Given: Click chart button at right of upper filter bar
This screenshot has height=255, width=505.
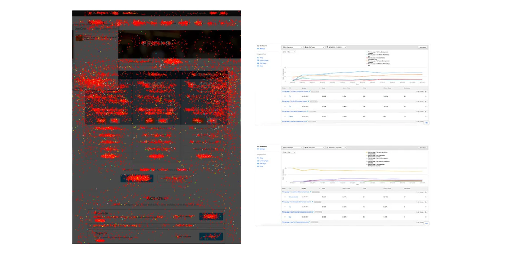Looking at the screenshot, I should click(423, 47).
